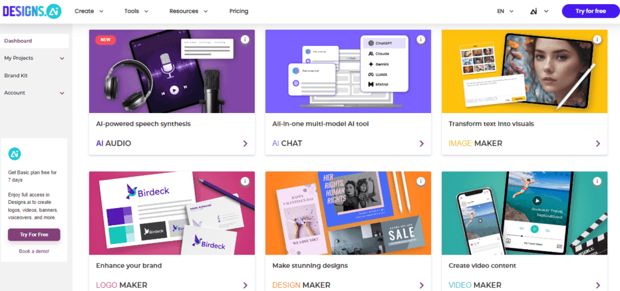
Task: Click 'Make stunning designs' text
Action: click(310, 266)
